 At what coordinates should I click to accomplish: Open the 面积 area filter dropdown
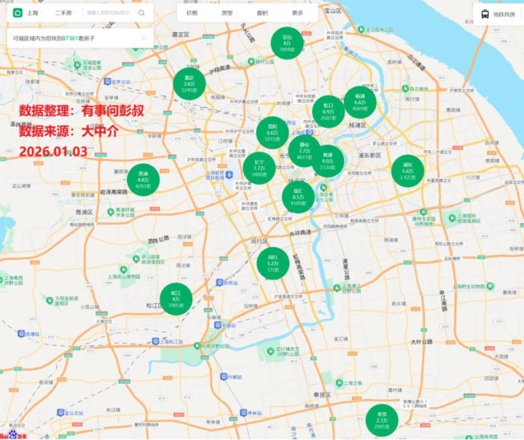click(265, 13)
